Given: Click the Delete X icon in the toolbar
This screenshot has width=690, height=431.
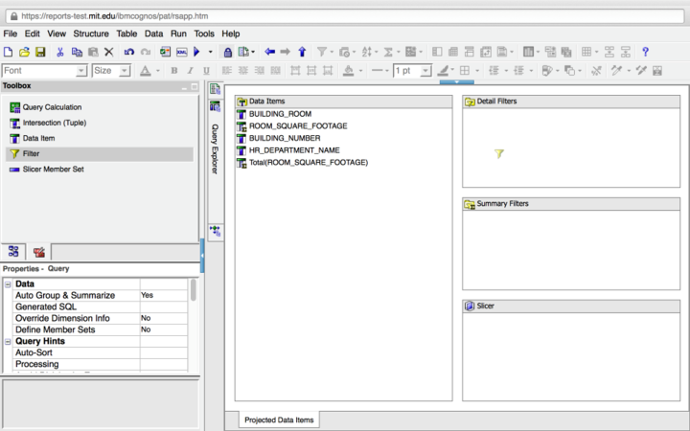Looking at the screenshot, I should click(108, 52).
